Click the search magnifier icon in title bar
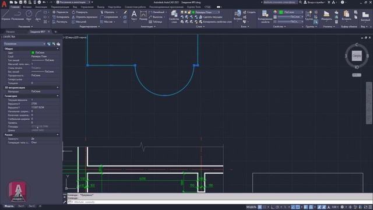 click(300, 2)
